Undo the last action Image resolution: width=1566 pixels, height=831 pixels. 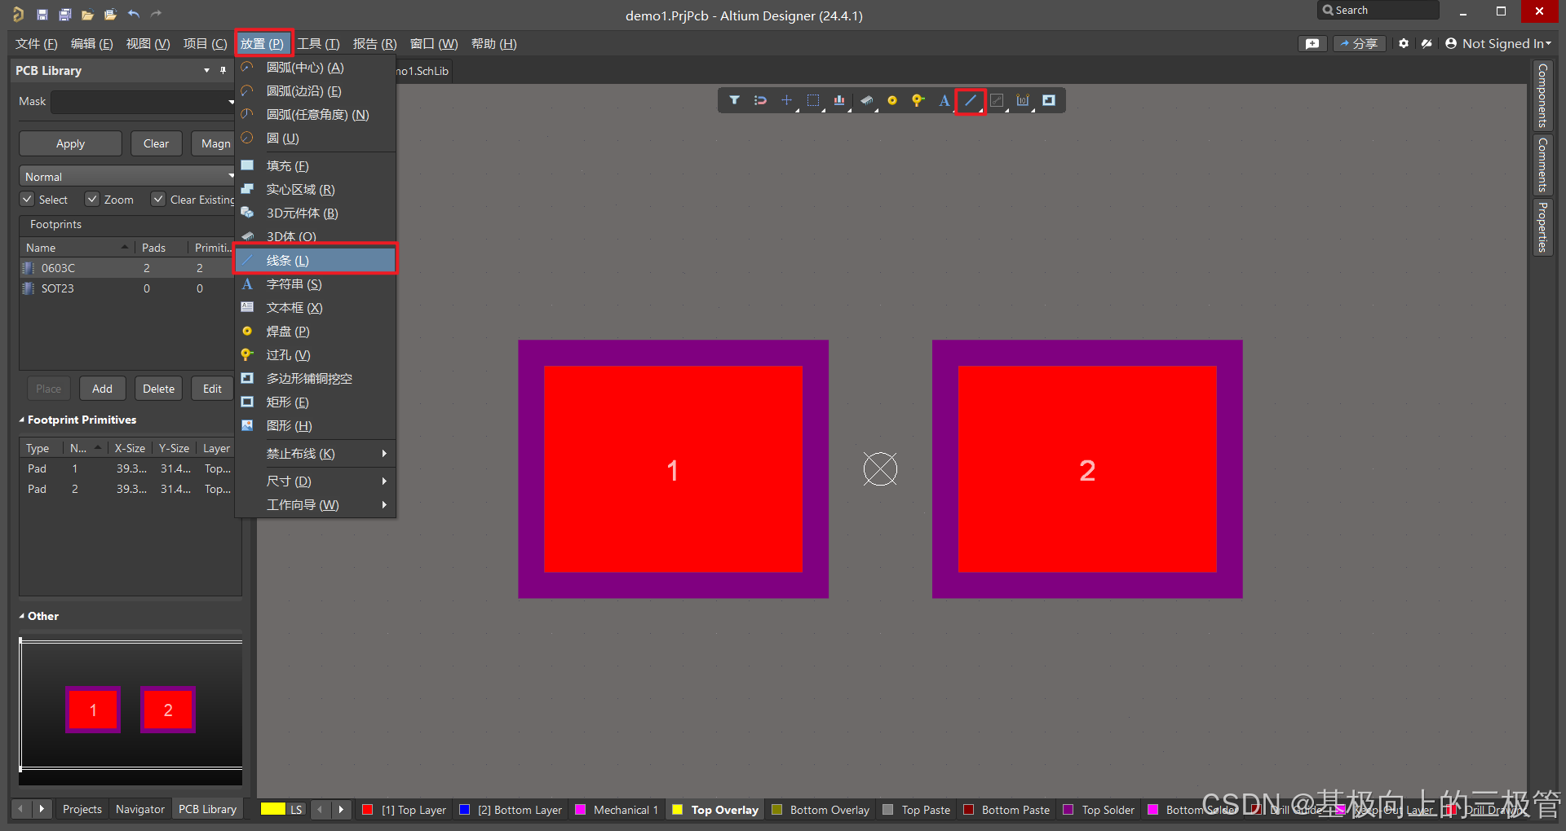point(134,14)
